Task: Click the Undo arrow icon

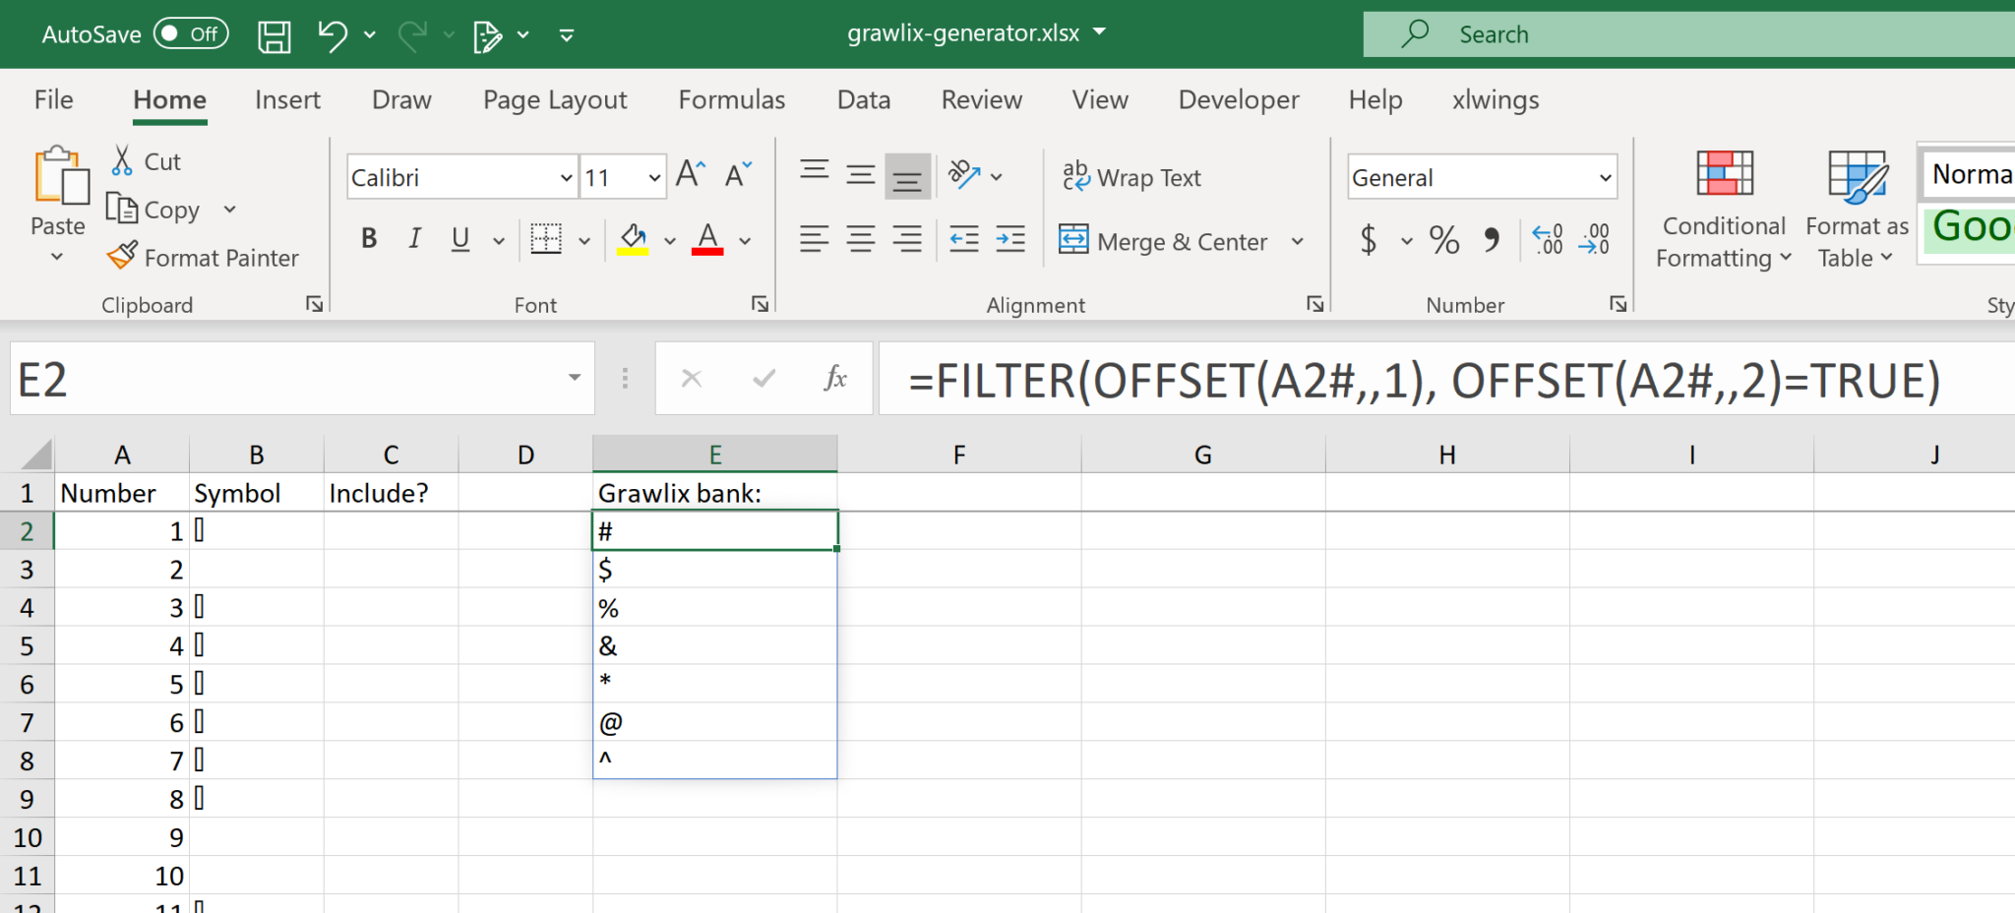Action: pyautogui.click(x=333, y=36)
